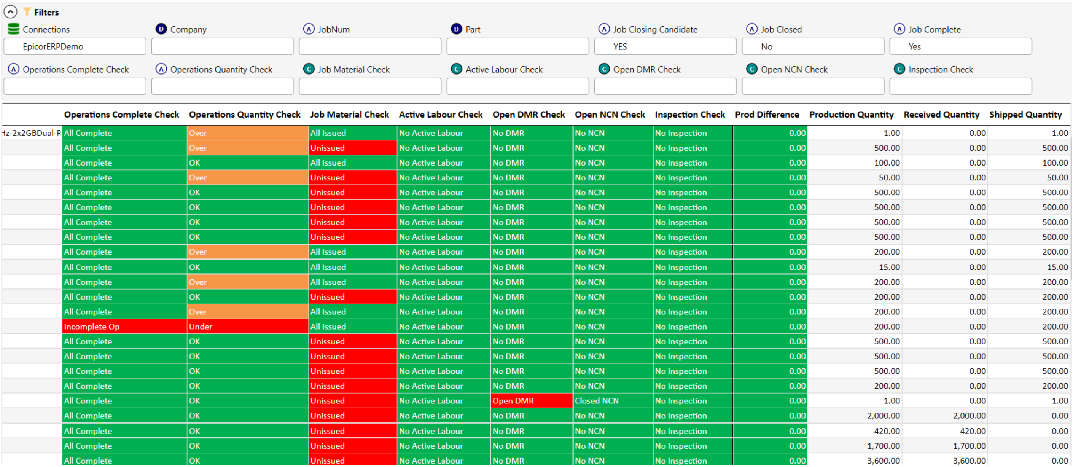Click the Operations Complete Check A icon
This screenshot has height=467, width=1073.
14,69
